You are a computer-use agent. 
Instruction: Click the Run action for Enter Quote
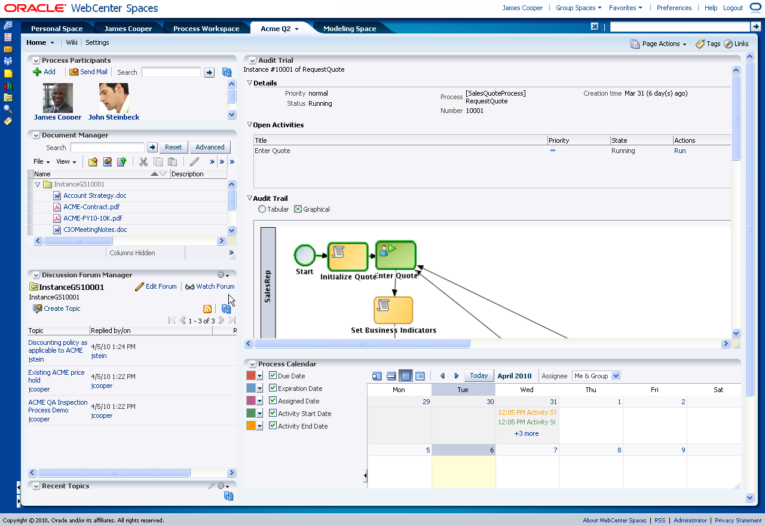pyautogui.click(x=680, y=151)
